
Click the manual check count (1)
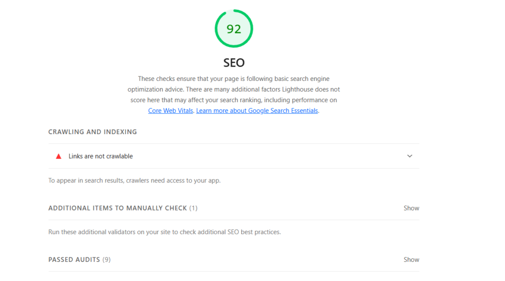click(193, 208)
